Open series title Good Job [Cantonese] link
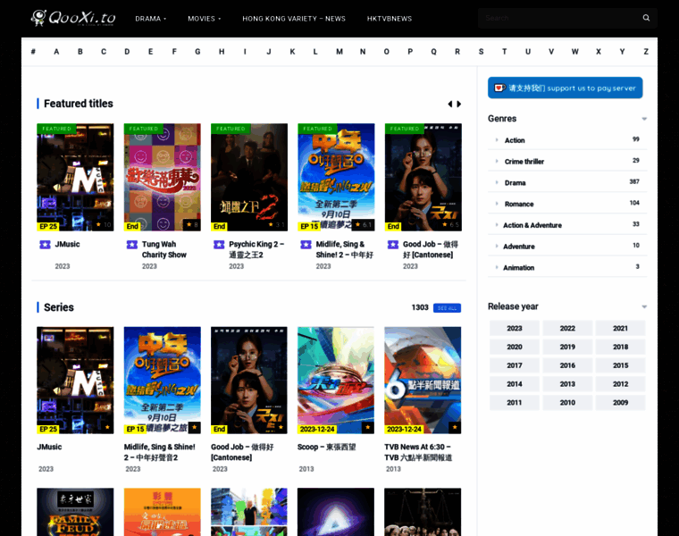This screenshot has height=536, width=679. [242, 452]
